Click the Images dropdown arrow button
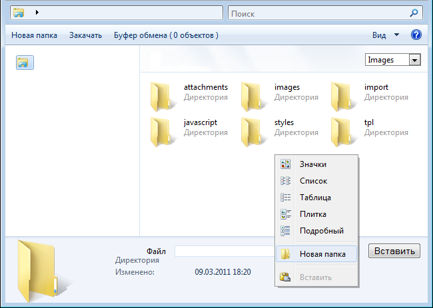This screenshot has height=308, width=433. (414, 60)
